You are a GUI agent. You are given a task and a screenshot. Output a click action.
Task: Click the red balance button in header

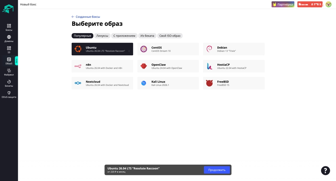(x=310, y=4)
